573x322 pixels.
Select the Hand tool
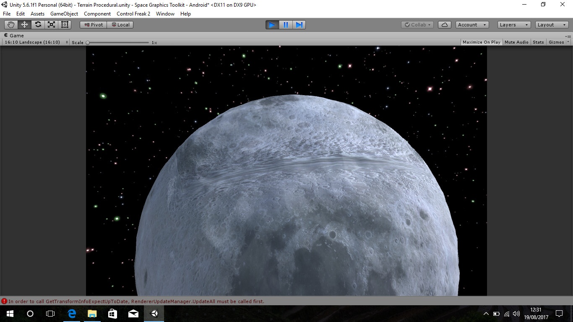coord(11,24)
